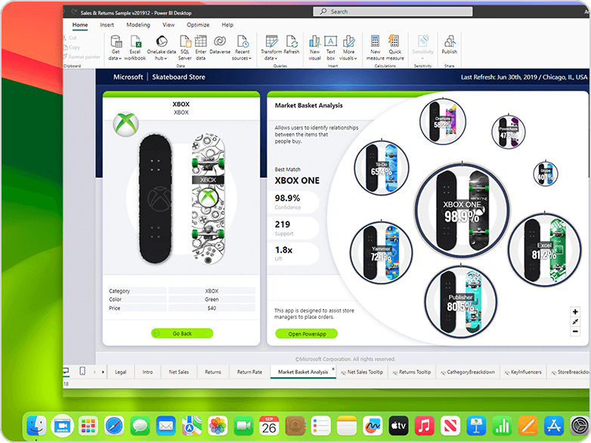Expand the Get data dropdown
591x443 pixels.
click(115, 58)
